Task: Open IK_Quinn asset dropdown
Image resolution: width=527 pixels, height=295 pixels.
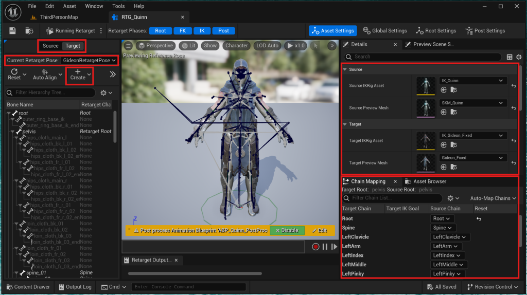Action: click(472, 81)
